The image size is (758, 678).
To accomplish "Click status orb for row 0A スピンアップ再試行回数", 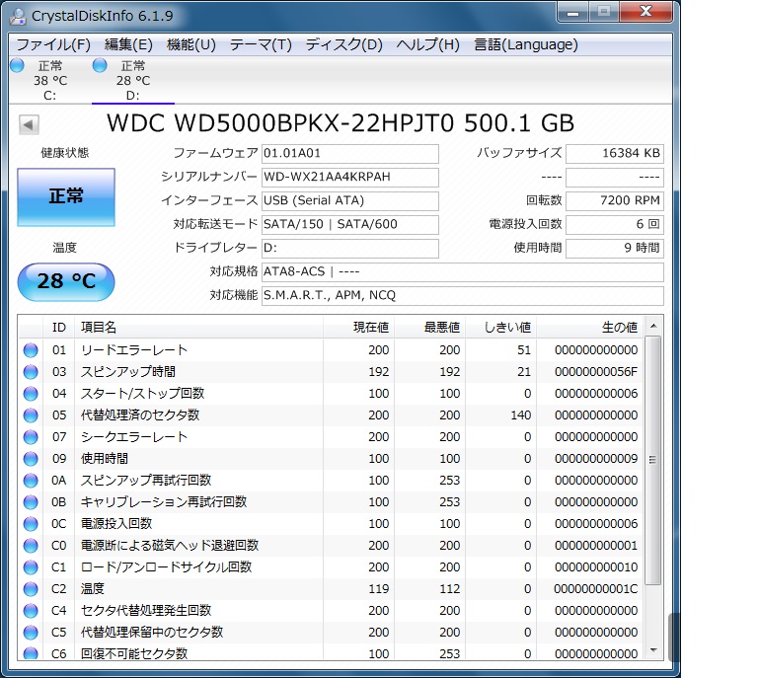I will (x=31, y=481).
